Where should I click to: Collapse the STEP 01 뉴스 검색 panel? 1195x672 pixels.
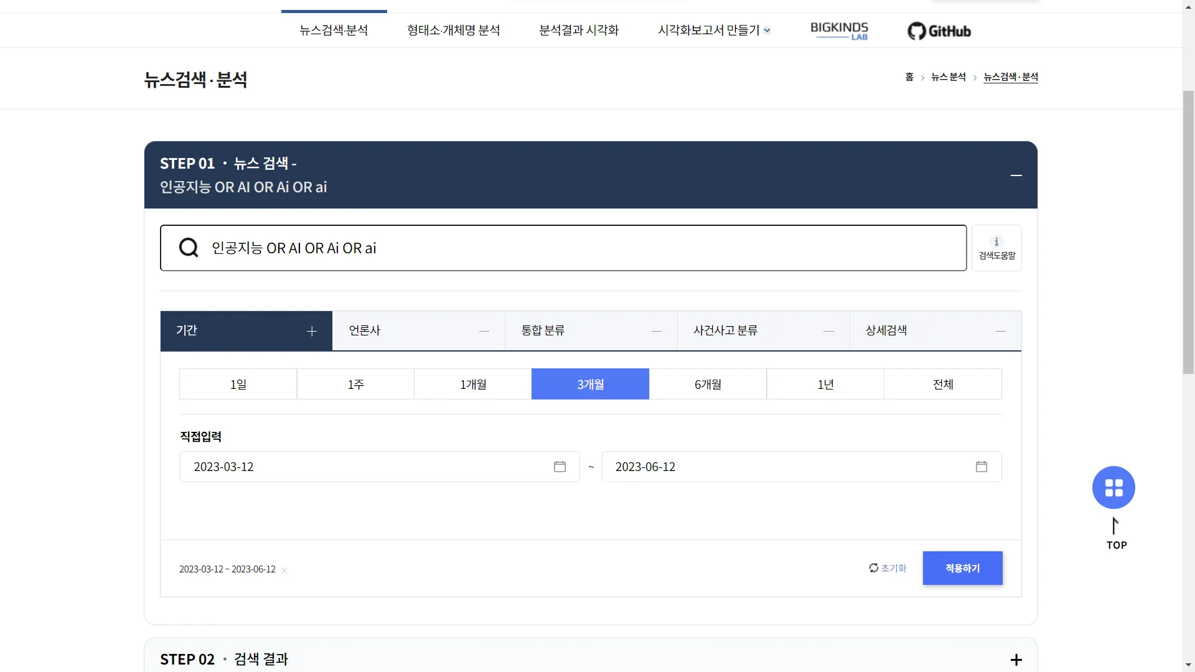1016,175
